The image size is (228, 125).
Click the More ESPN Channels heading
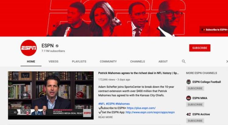[202, 73]
